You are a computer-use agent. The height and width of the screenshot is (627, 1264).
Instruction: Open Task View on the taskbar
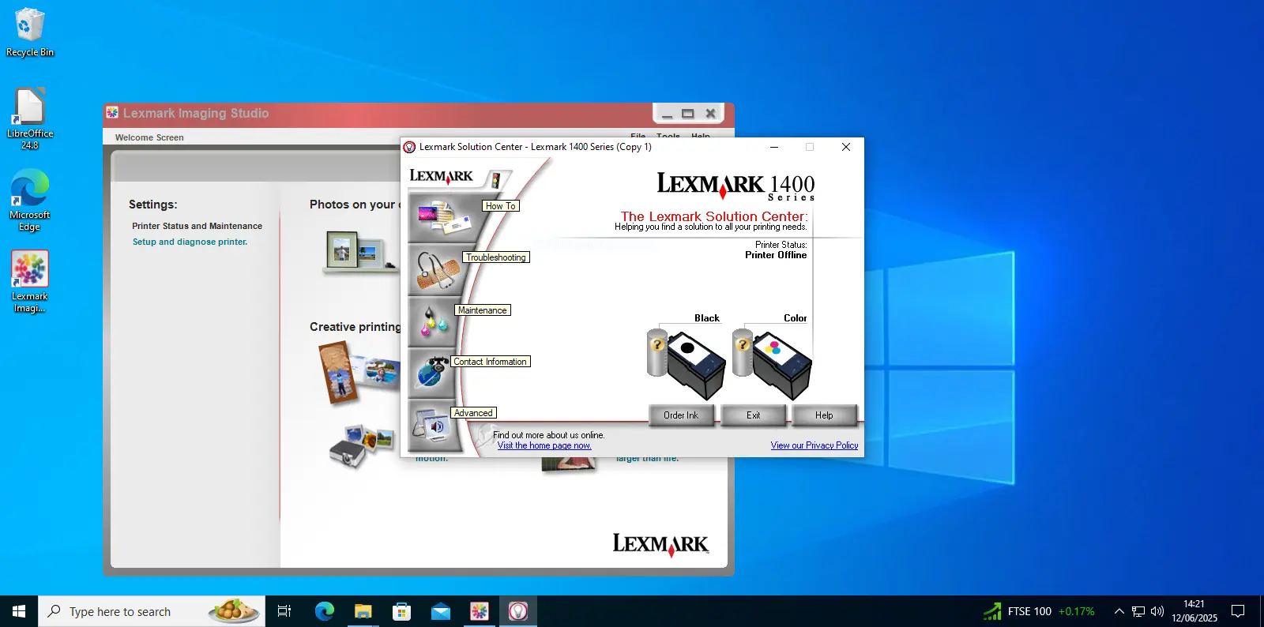[x=284, y=611]
